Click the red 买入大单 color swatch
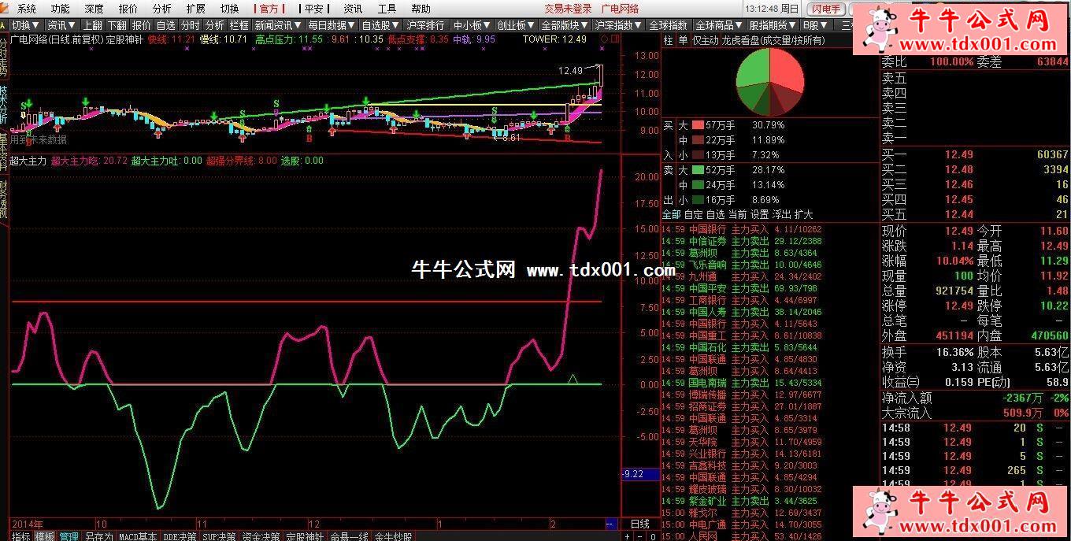This screenshot has height=541, width=1071. click(x=697, y=125)
